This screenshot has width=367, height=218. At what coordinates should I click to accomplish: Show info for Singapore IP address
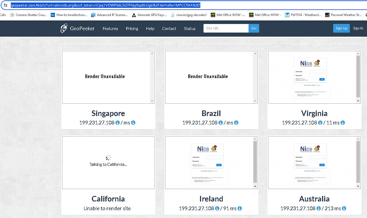click(117, 123)
